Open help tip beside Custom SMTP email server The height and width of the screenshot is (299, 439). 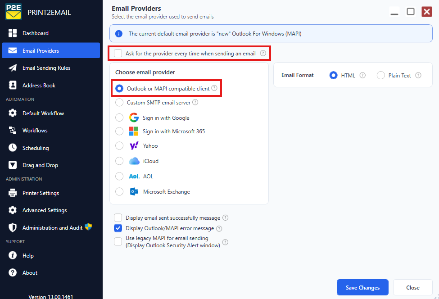[195, 102]
